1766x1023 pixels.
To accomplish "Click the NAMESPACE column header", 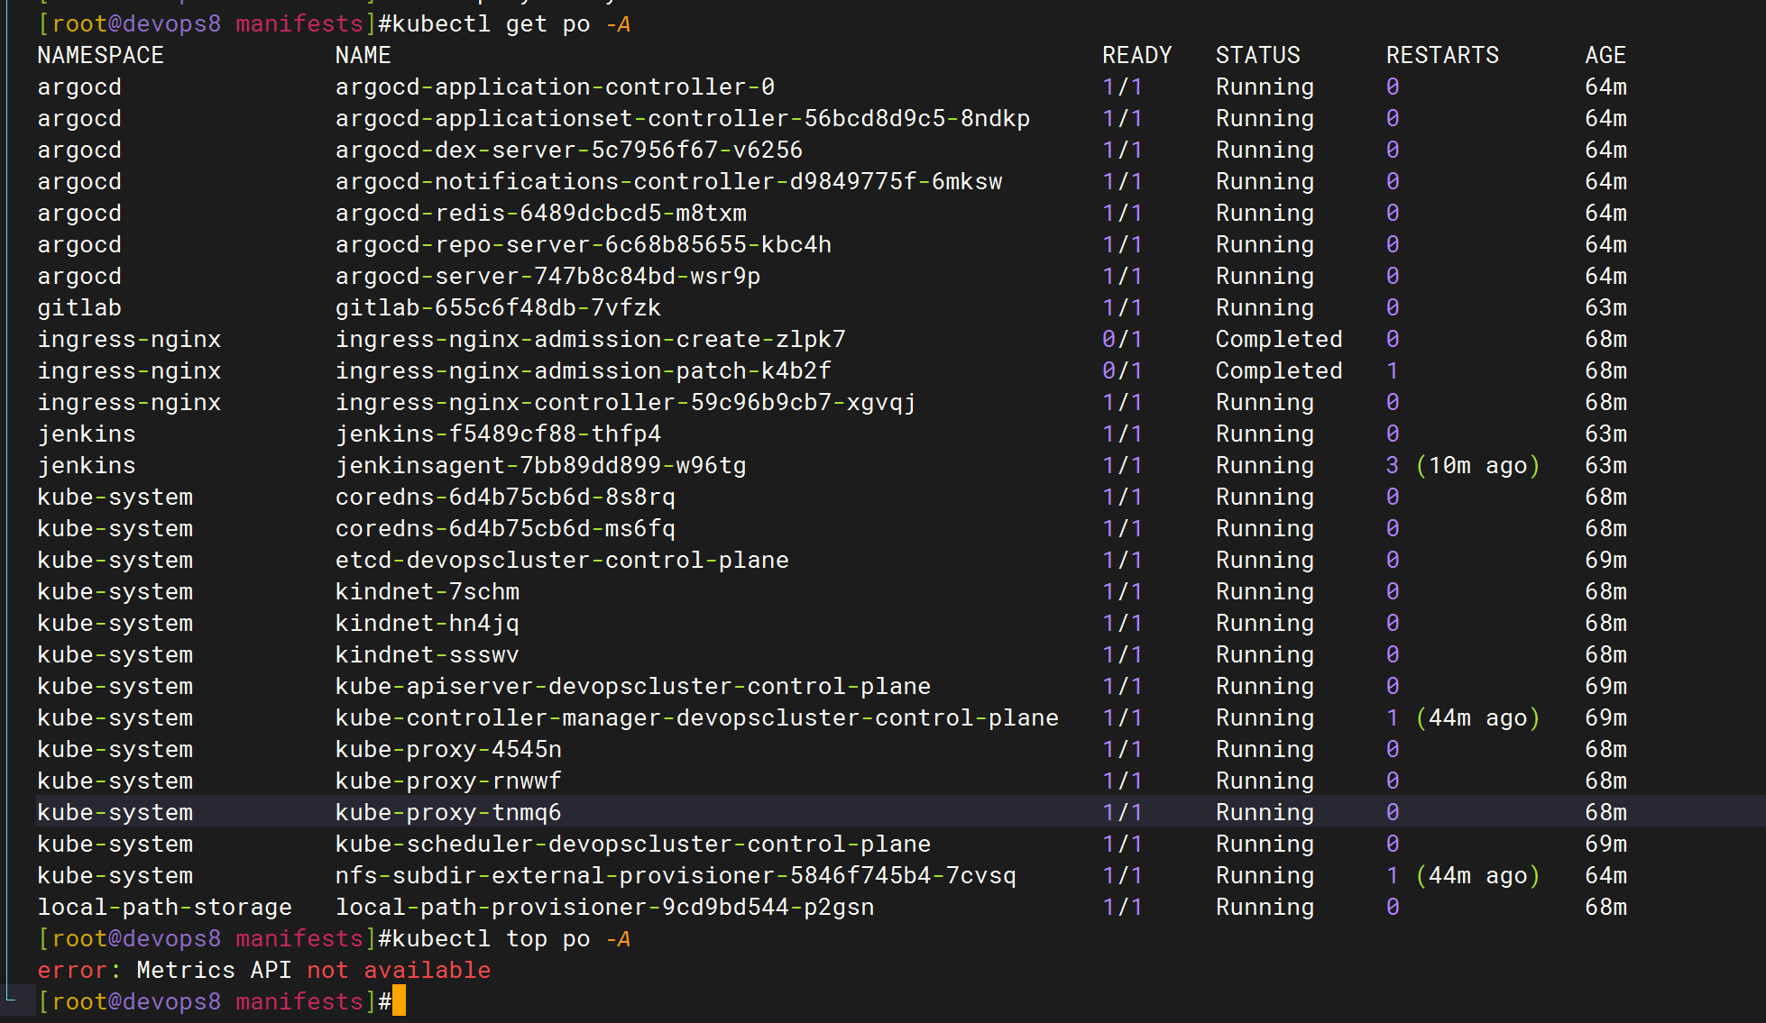I will (101, 55).
